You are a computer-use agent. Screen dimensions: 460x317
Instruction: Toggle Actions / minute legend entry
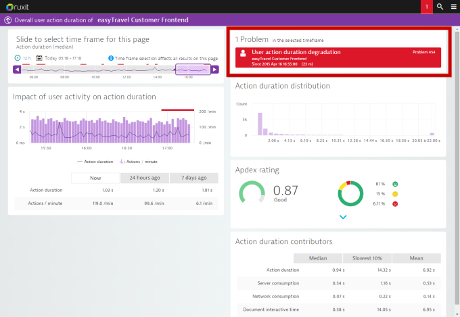click(139, 162)
